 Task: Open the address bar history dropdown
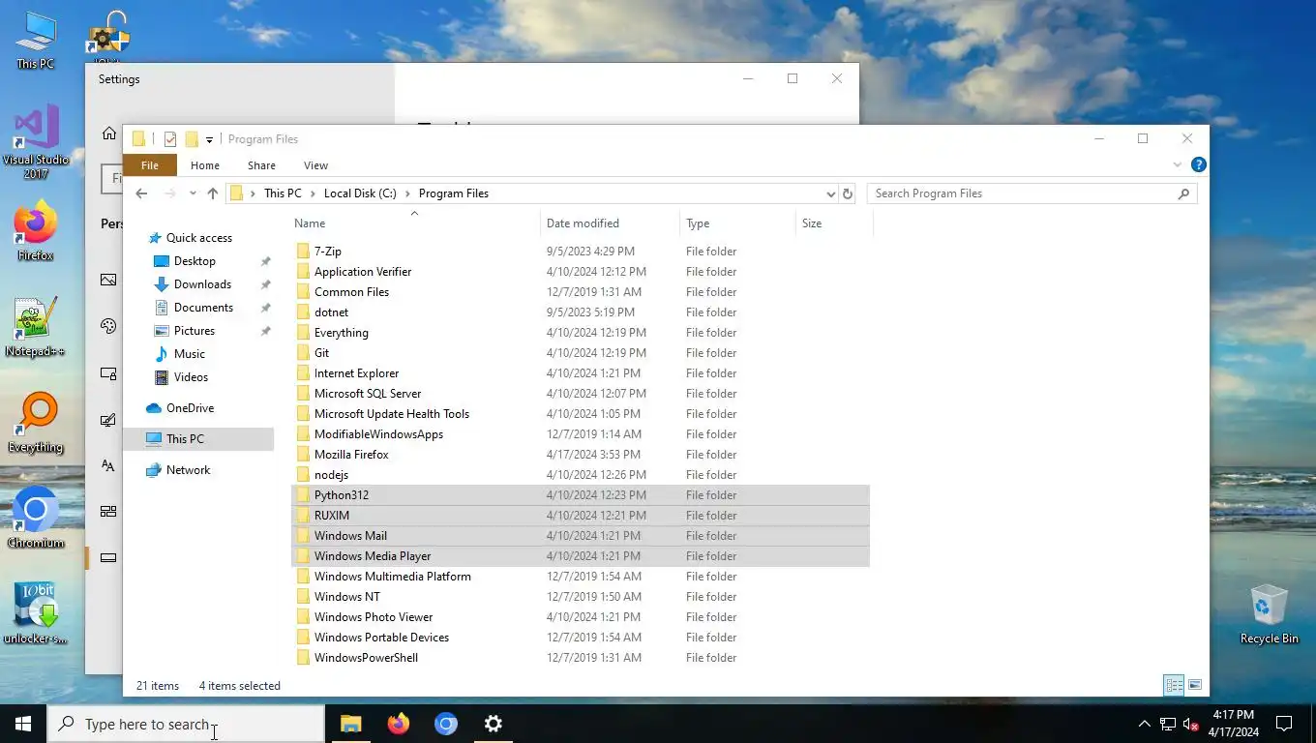(x=830, y=193)
